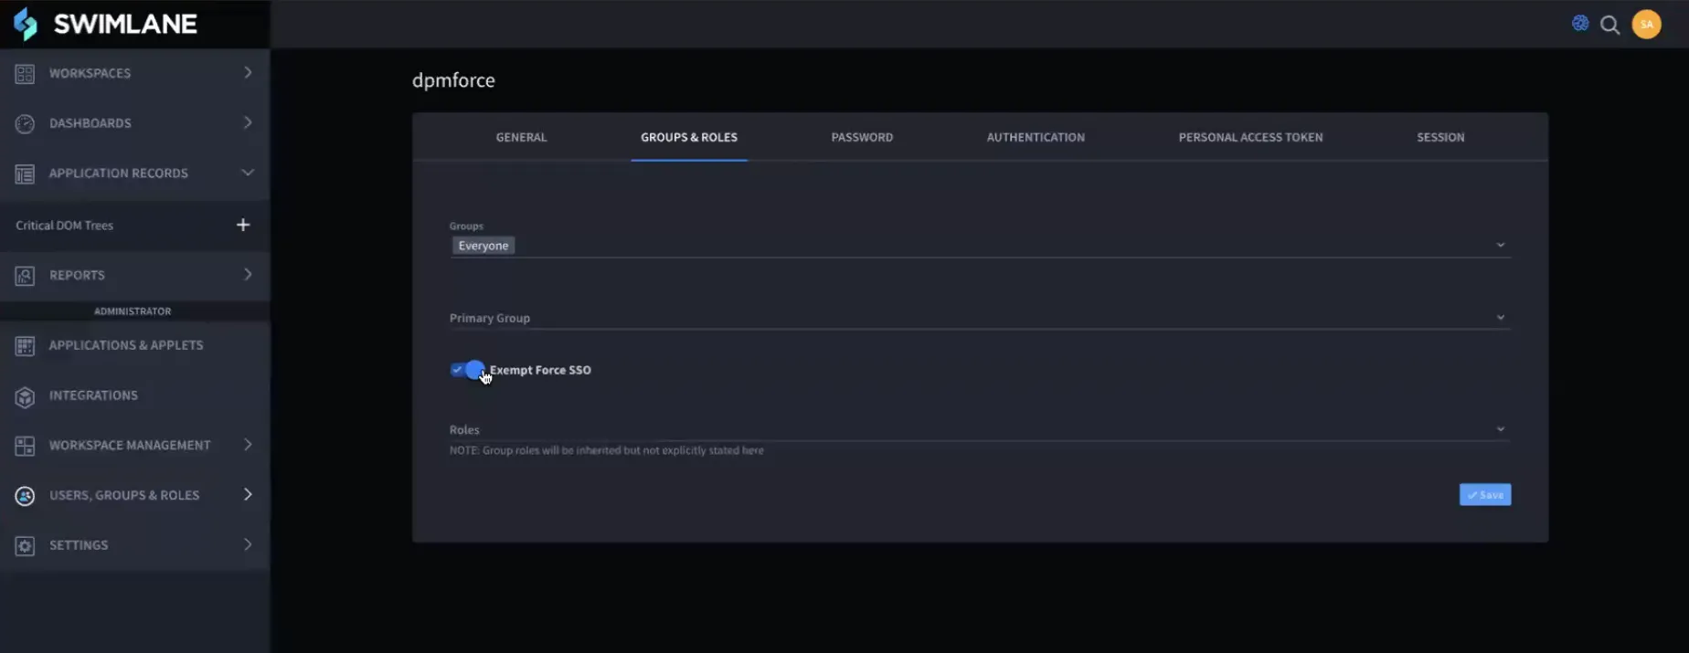The height and width of the screenshot is (653, 1689).
Task: Click the Settings gear icon in sidebar
Action: point(25,545)
